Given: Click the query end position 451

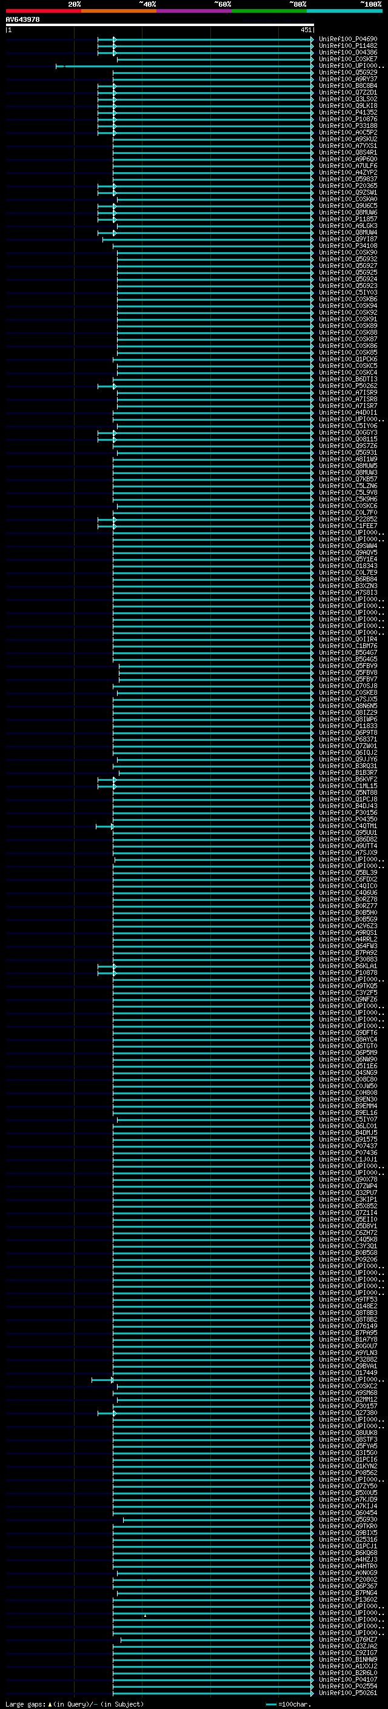Looking at the screenshot, I should [x=306, y=30].
